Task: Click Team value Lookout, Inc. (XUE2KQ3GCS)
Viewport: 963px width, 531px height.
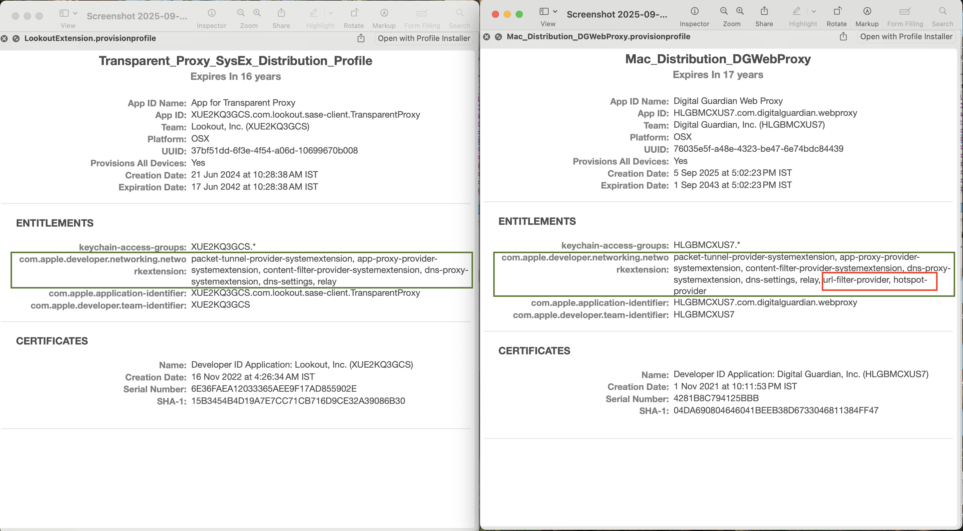Action: (x=250, y=127)
